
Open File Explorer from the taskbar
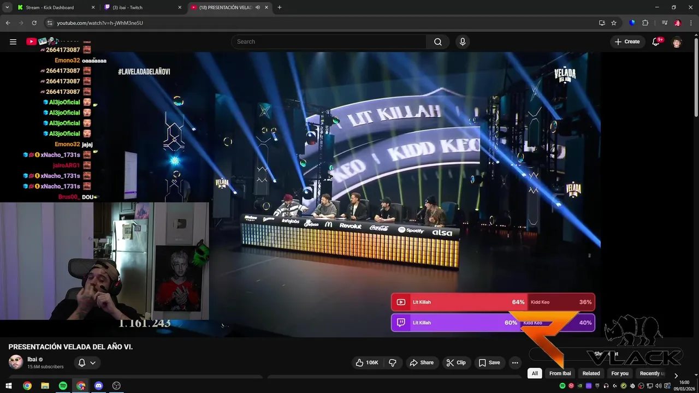(x=45, y=386)
